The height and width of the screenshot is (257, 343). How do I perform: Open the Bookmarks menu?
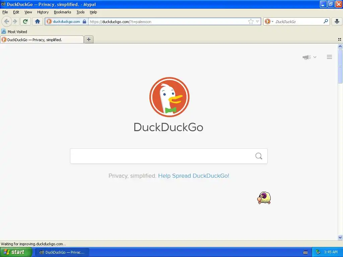(x=63, y=12)
